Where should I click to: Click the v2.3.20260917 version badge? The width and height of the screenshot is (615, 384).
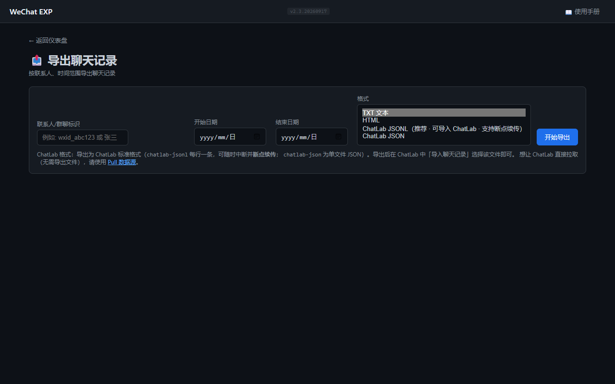pos(308,11)
